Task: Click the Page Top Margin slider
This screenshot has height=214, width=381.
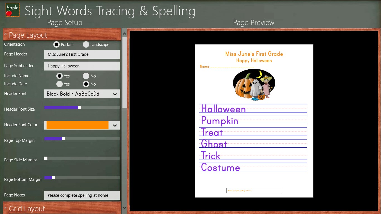Action: click(82, 138)
